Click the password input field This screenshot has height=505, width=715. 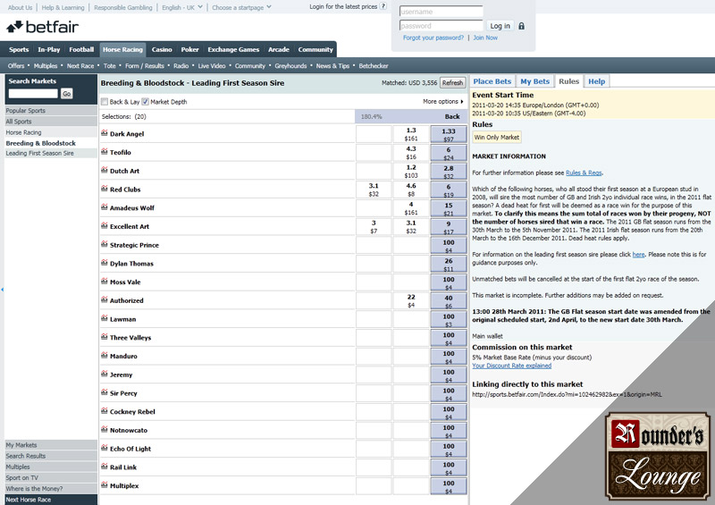[441, 26]
